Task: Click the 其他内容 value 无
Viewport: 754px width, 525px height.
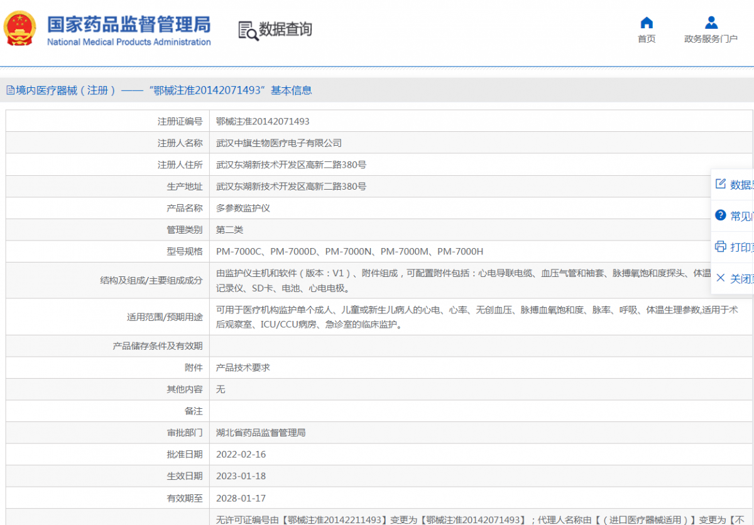Action: tap(221, 389)
